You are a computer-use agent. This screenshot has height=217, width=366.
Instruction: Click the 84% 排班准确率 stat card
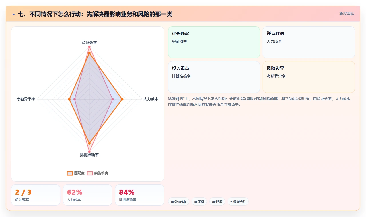click(140, 195)
